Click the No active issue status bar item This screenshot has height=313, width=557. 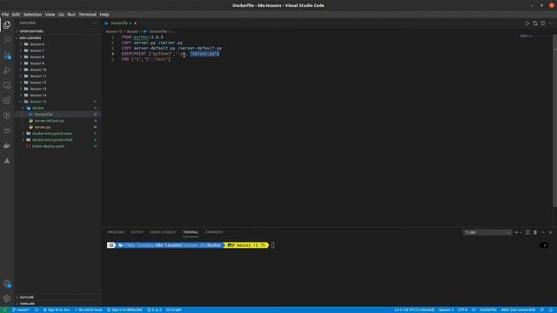tap(89, 310)
